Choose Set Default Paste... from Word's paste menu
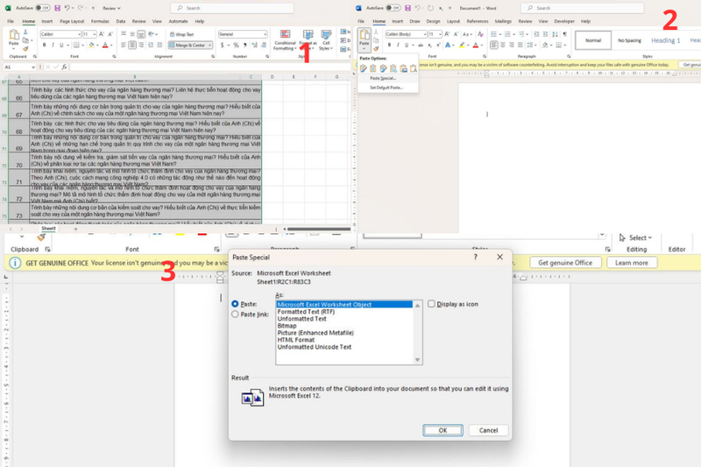The image size is (701, 467). click(x=386, y=88)
